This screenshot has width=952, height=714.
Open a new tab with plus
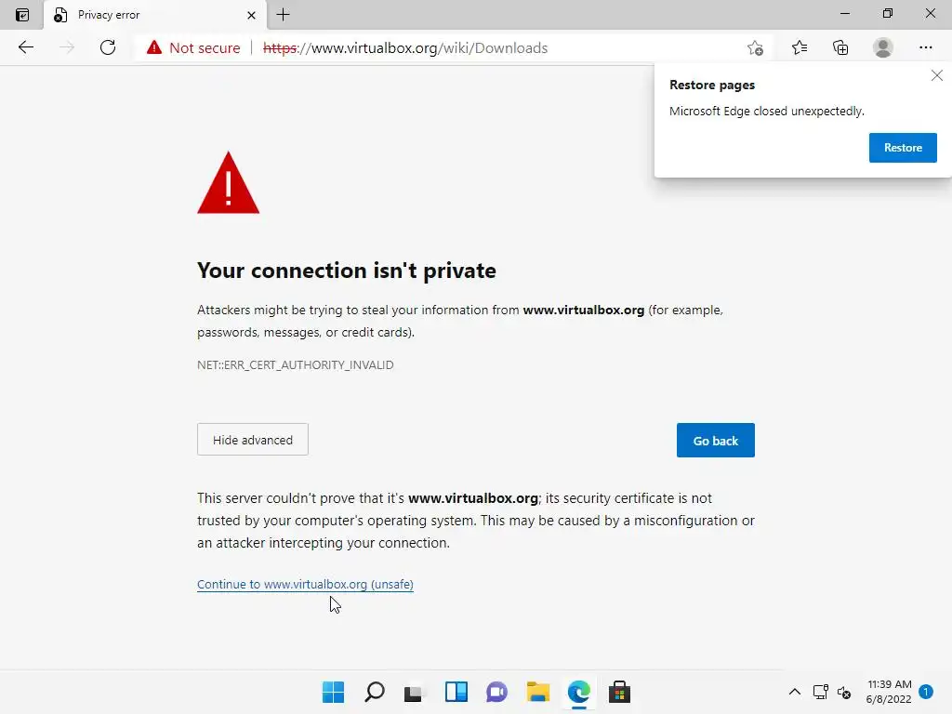[x=284, y=15]
